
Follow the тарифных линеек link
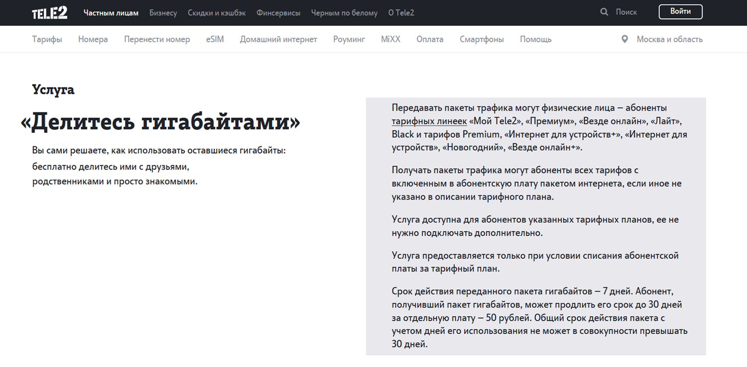[429, 121]
